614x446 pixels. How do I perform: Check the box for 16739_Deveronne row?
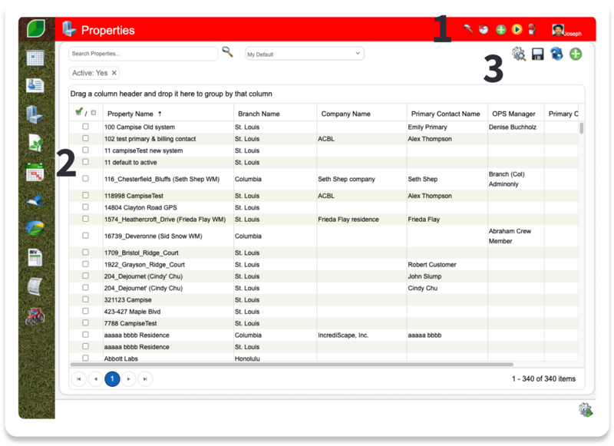click(85, 236)
